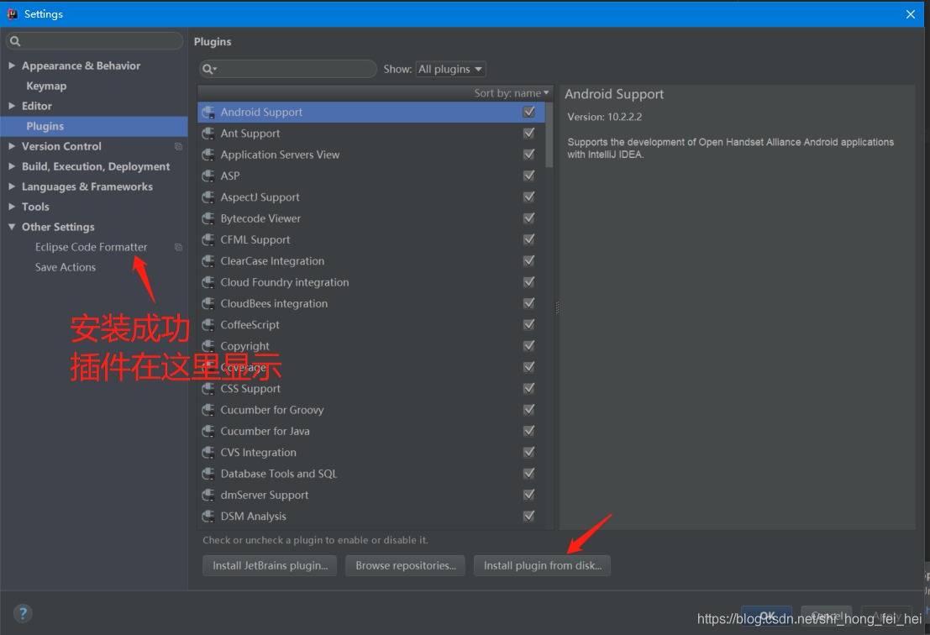Toggle the Application Servers View checkbox

coord(529,155)
